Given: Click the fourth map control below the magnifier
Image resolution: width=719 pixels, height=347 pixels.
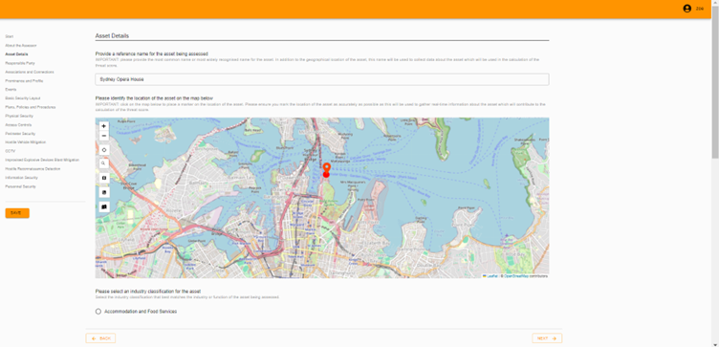Looking at the screenshot, I should (104, 178).
